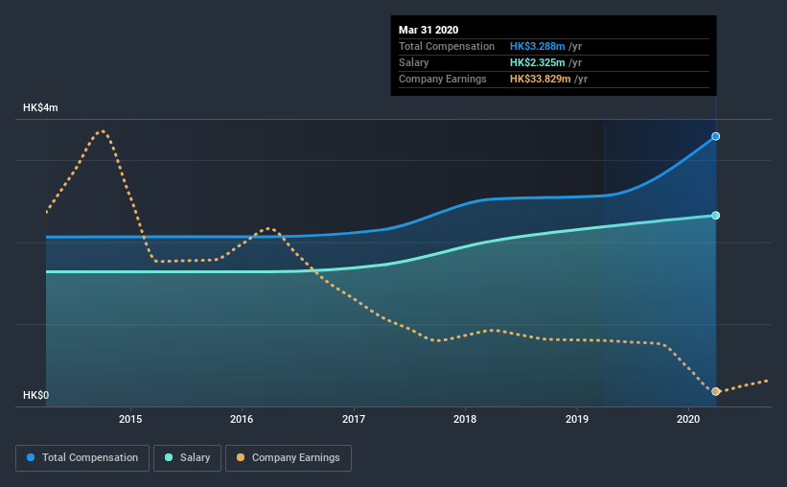
Task: Click the HK$3.288m total compensation value
Action: tap(538, 46)
